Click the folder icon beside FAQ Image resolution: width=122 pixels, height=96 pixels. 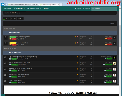[x=45, y=8]
